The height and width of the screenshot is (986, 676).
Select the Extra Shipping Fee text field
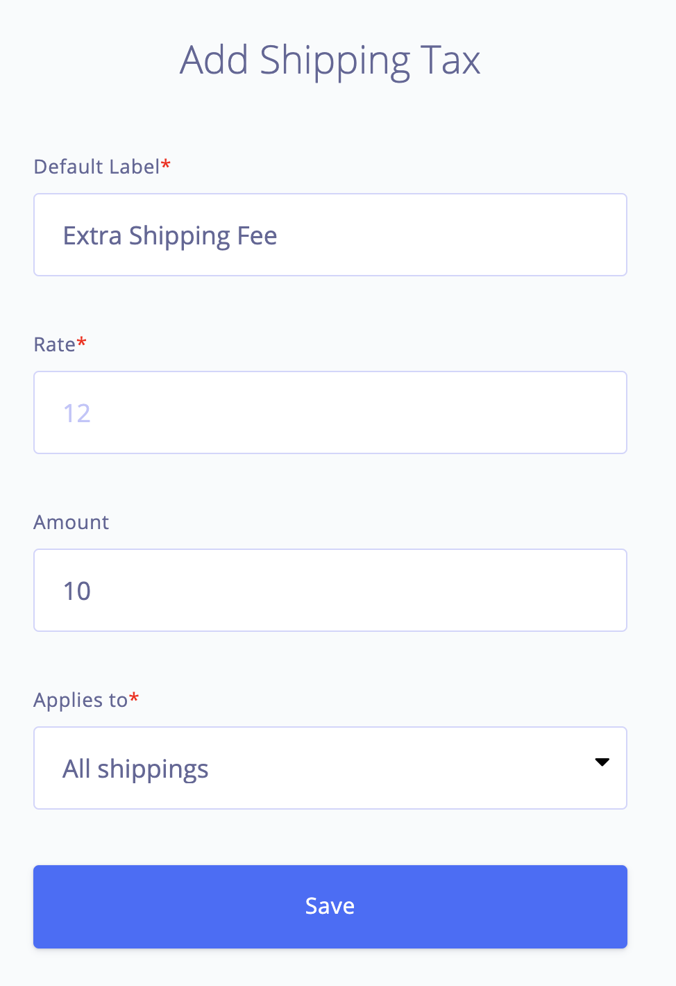coord(330,235)
